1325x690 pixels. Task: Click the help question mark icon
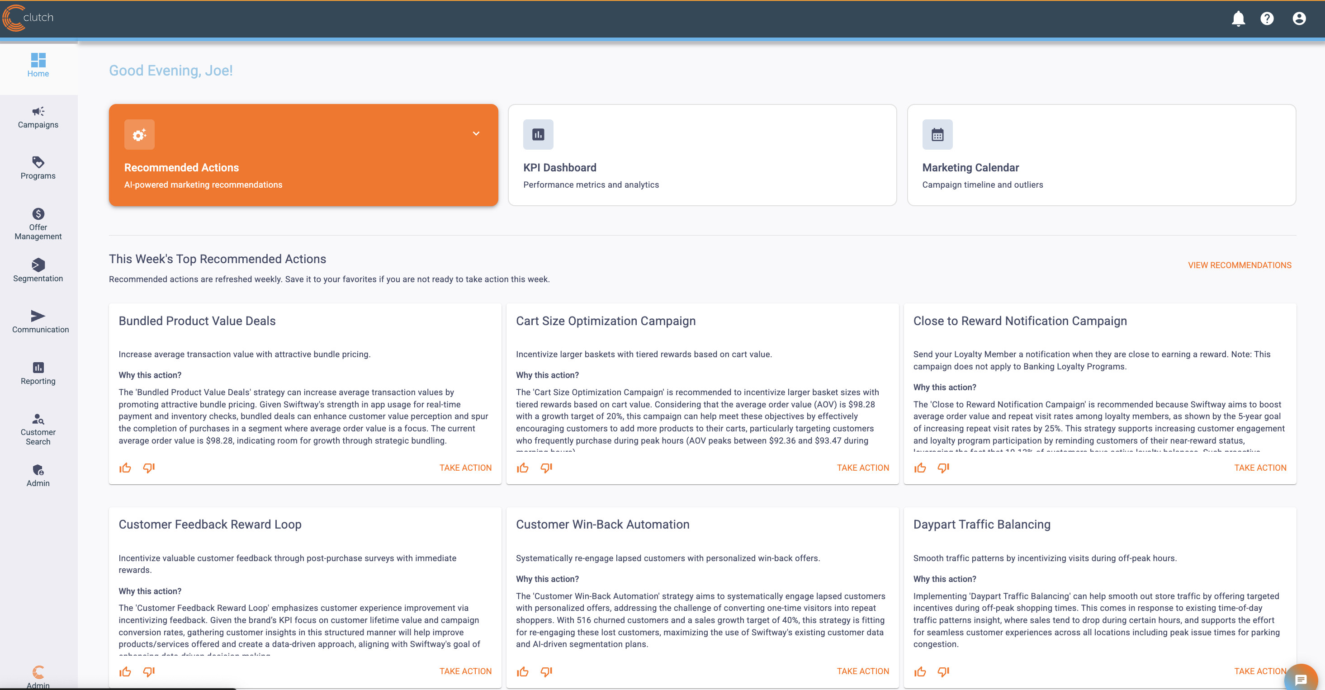click(1267, 19)
